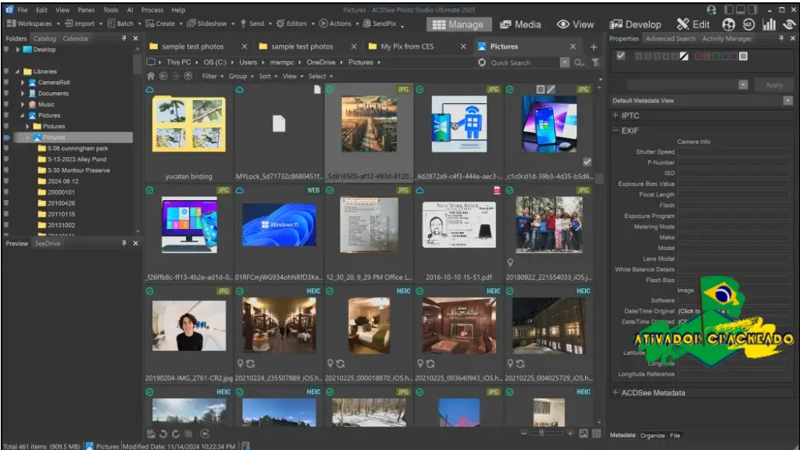Switch to Manage mode

(x=458, y=24)
